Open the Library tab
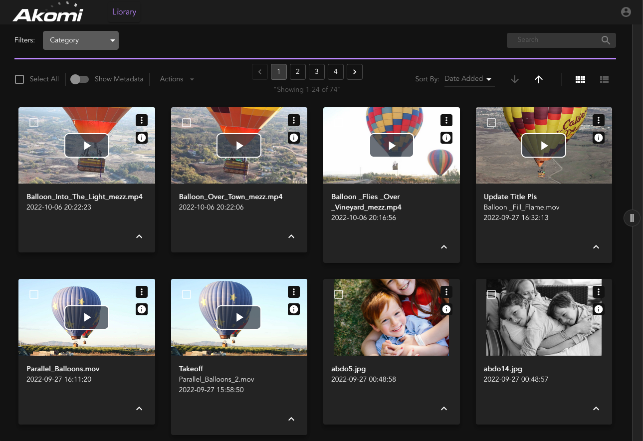 coord(124,12)
